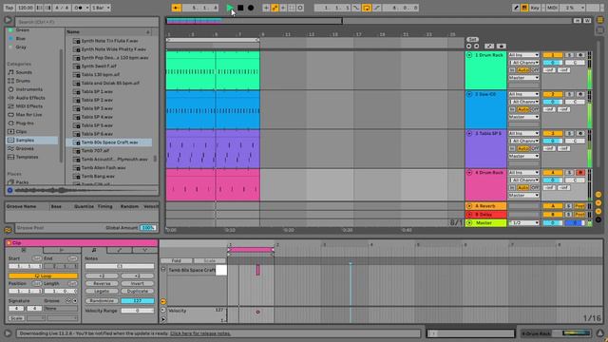Toggle the Key map mode button
Screen dimensions: 608x342
[535, 8]
